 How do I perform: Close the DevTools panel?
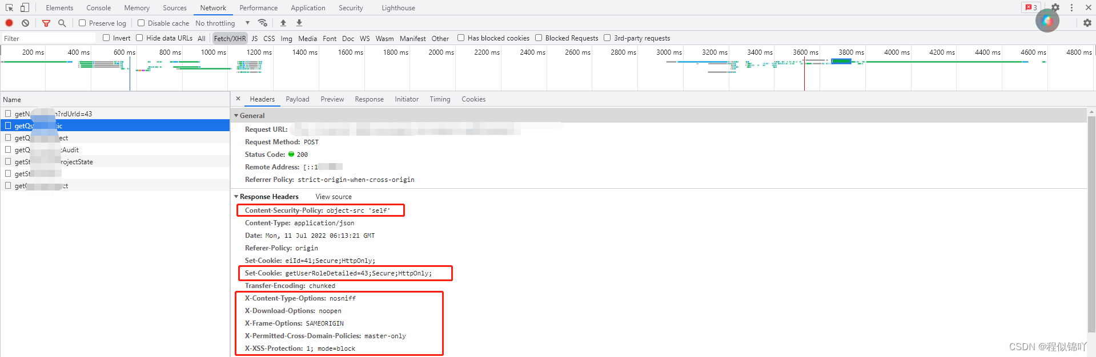point(1088,7)
